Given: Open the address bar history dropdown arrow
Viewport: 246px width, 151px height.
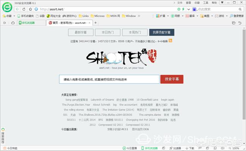Looking at the screenshot, I should point(189,9).
